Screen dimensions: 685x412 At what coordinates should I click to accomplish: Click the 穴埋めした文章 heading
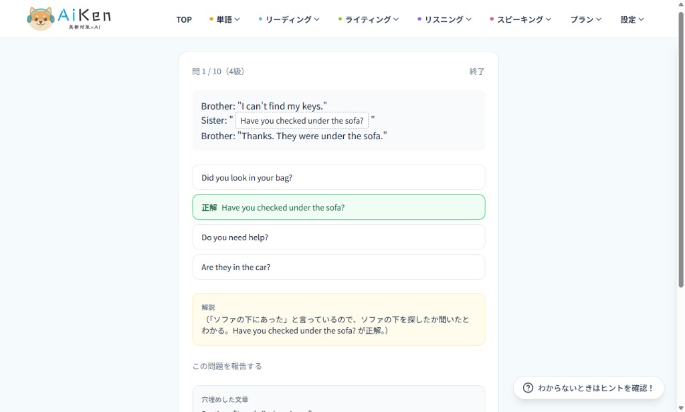click(225, 399)
